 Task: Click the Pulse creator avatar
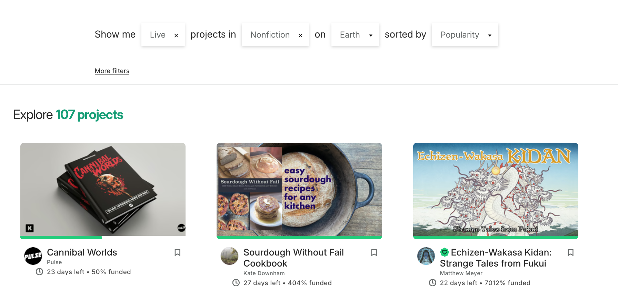[33, 256]
